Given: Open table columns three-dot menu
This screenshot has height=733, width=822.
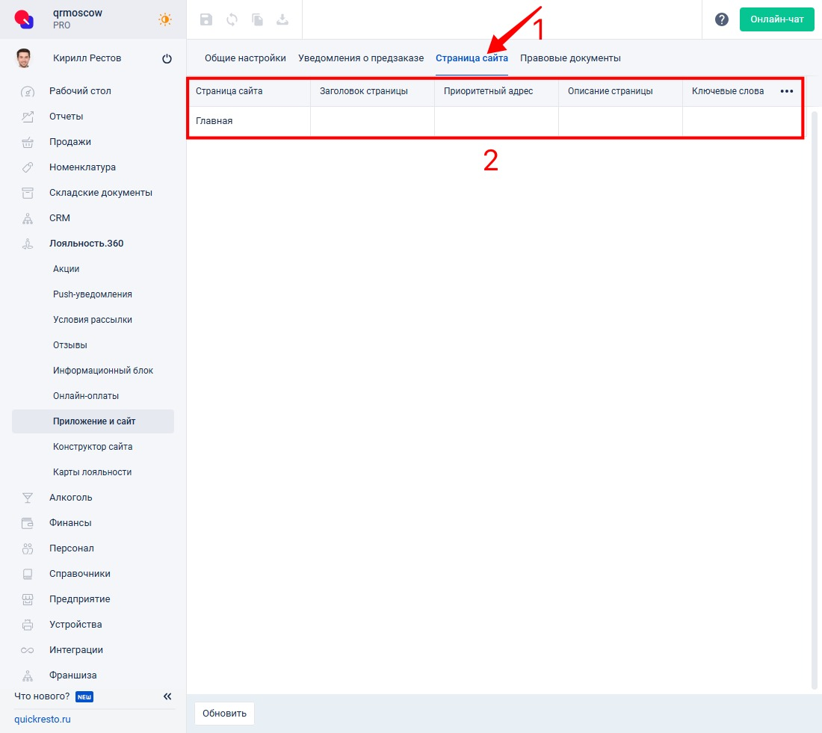Looking at the screenshot, I should tap(786, 91).
